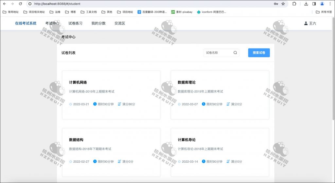Click the text 计算机网络-2019年上期期末考试

tap(92, 92)
